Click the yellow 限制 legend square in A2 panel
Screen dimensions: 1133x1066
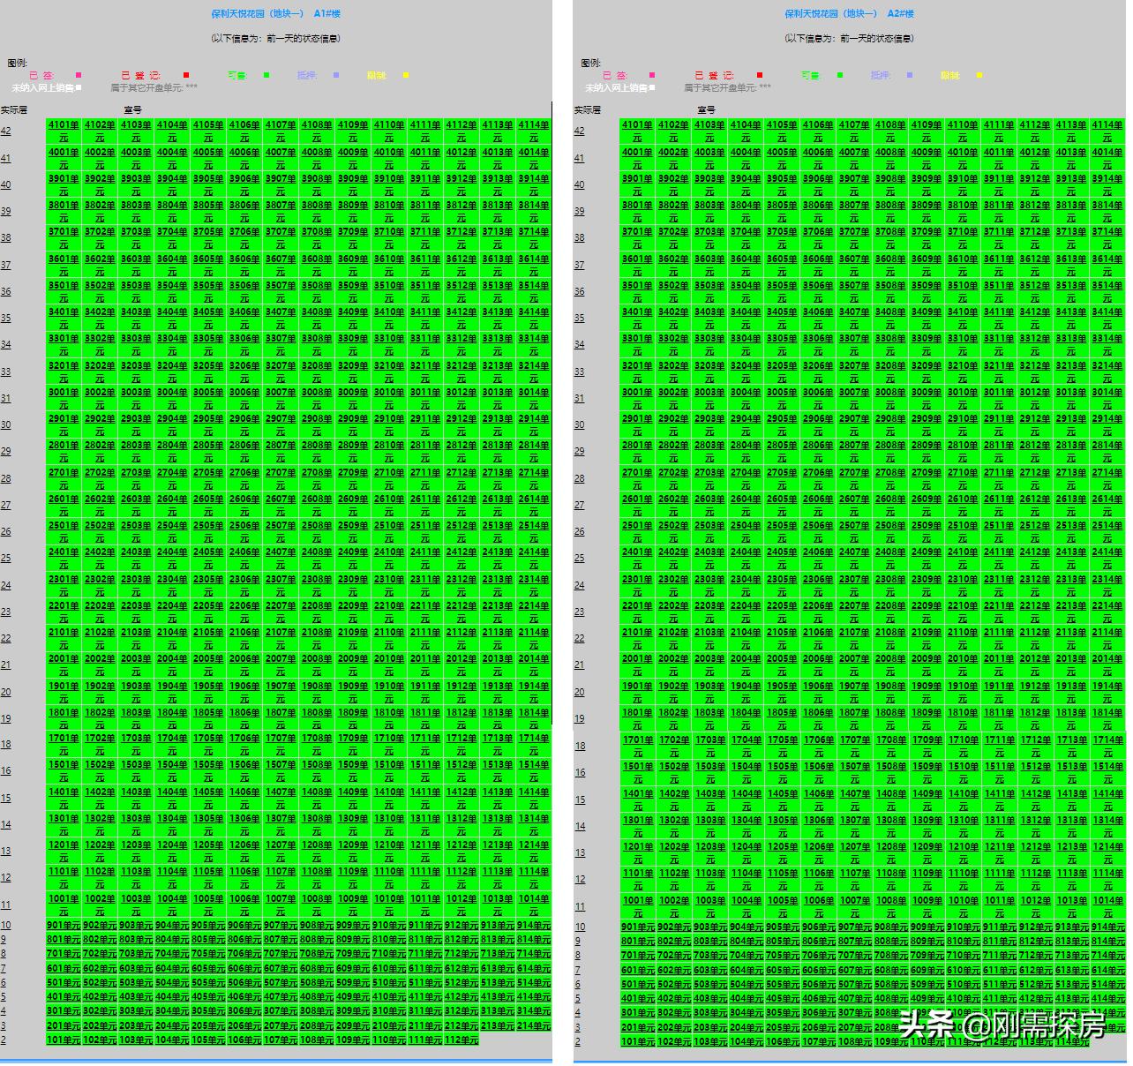coord(979,75)
